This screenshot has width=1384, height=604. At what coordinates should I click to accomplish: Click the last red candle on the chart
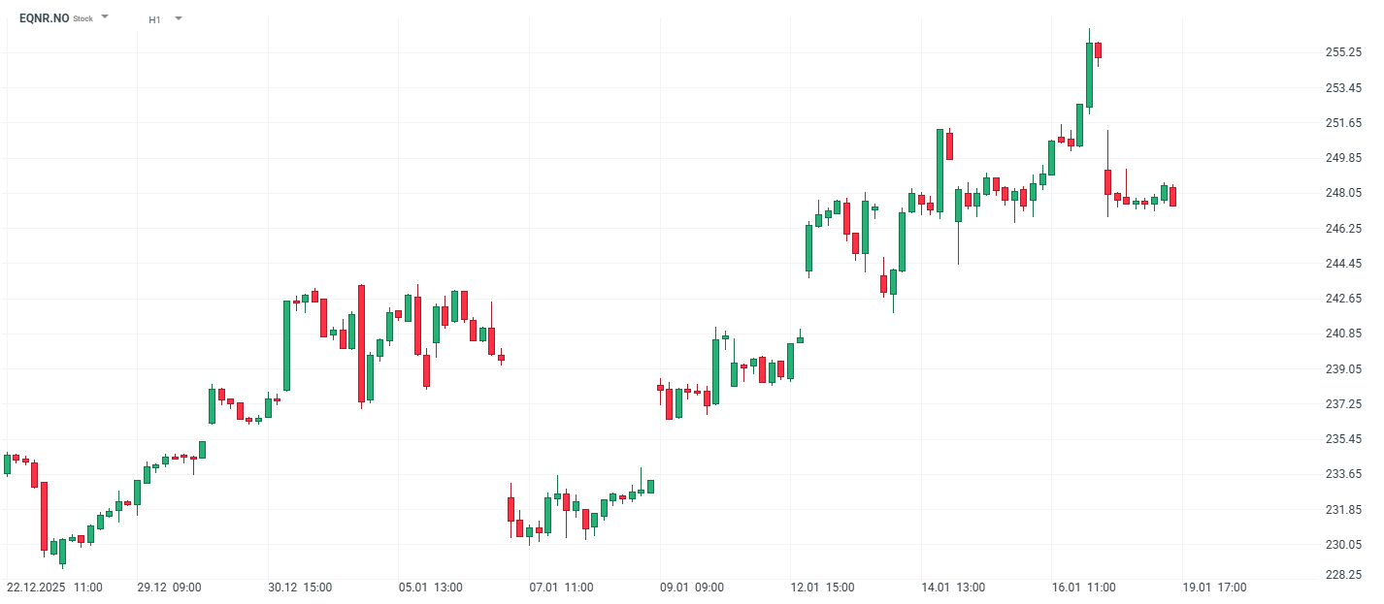click(x=1172, y=197)
